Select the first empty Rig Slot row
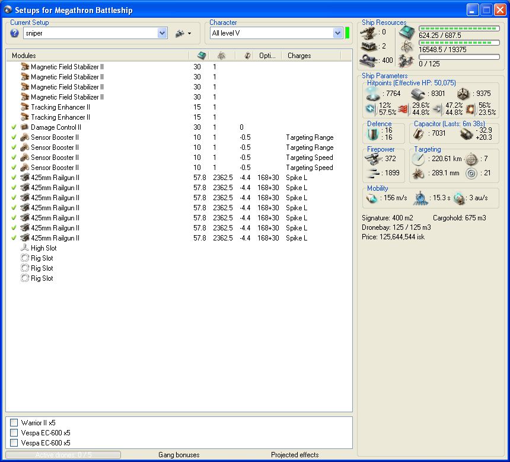Screen dimensions: 510x462 [179, 258]
